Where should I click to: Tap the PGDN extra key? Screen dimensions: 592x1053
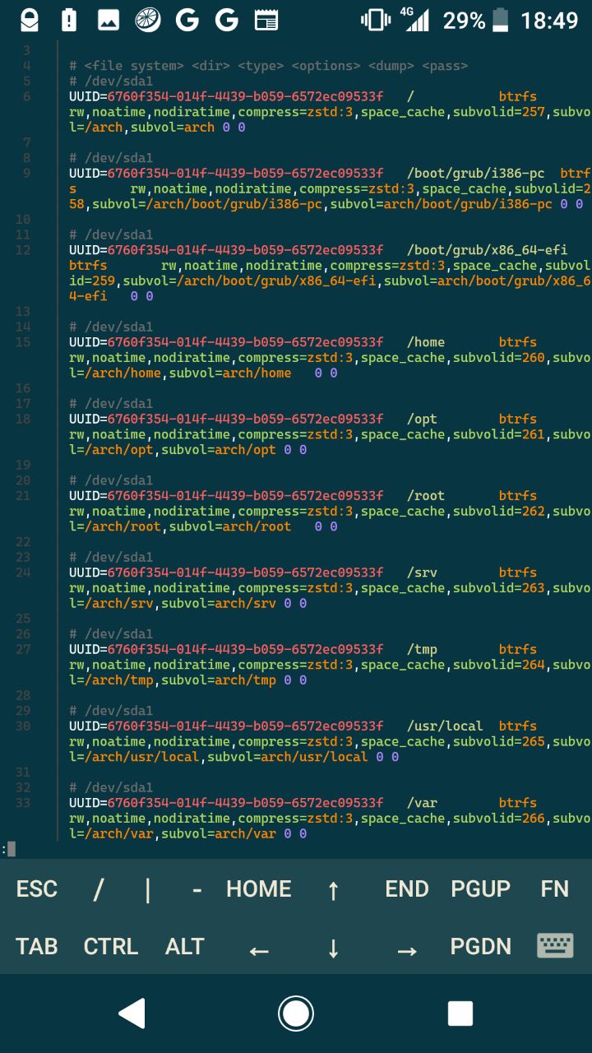481,946
